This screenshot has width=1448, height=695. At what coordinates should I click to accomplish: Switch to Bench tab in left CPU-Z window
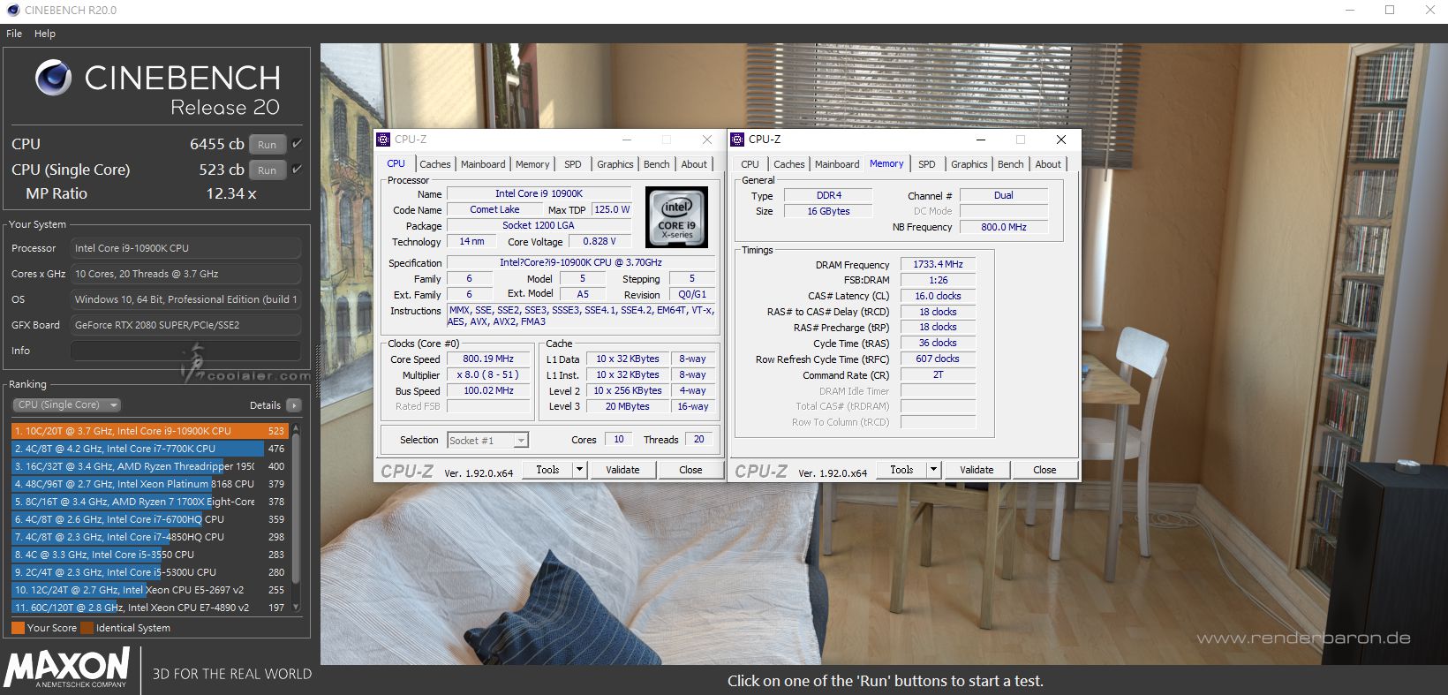point(656,164)
